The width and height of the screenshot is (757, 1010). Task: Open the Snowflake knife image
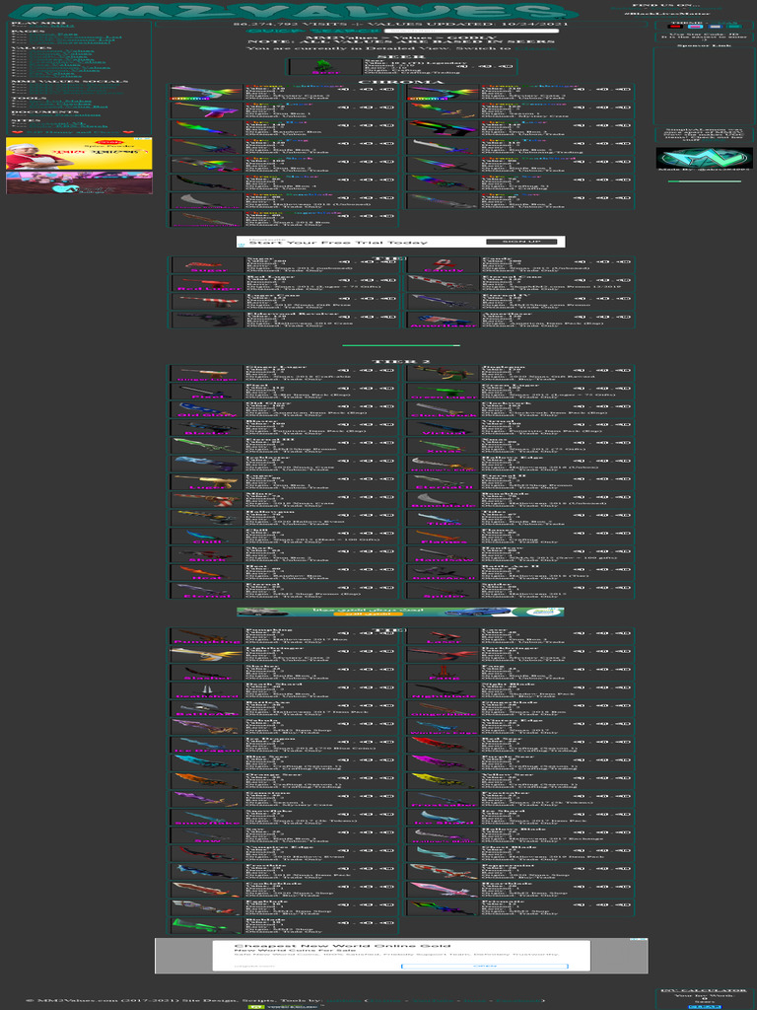click(x=207, y=818)
